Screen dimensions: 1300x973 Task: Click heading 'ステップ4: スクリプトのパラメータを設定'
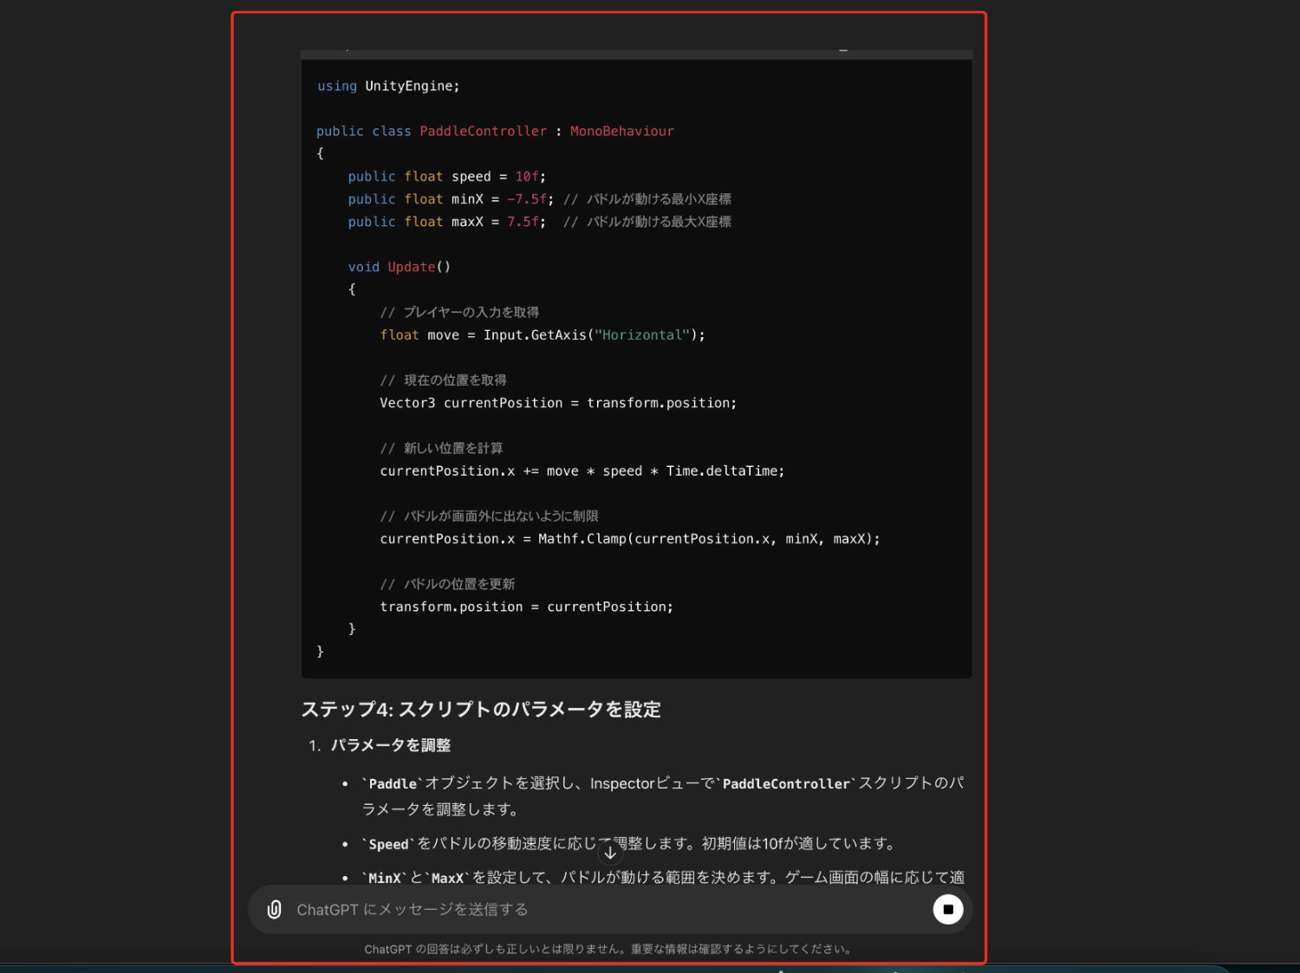point(481,709)
